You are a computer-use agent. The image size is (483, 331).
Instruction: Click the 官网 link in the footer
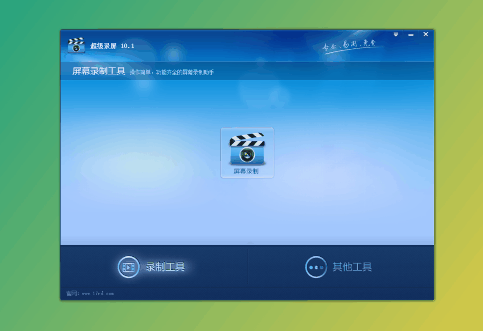72,293
